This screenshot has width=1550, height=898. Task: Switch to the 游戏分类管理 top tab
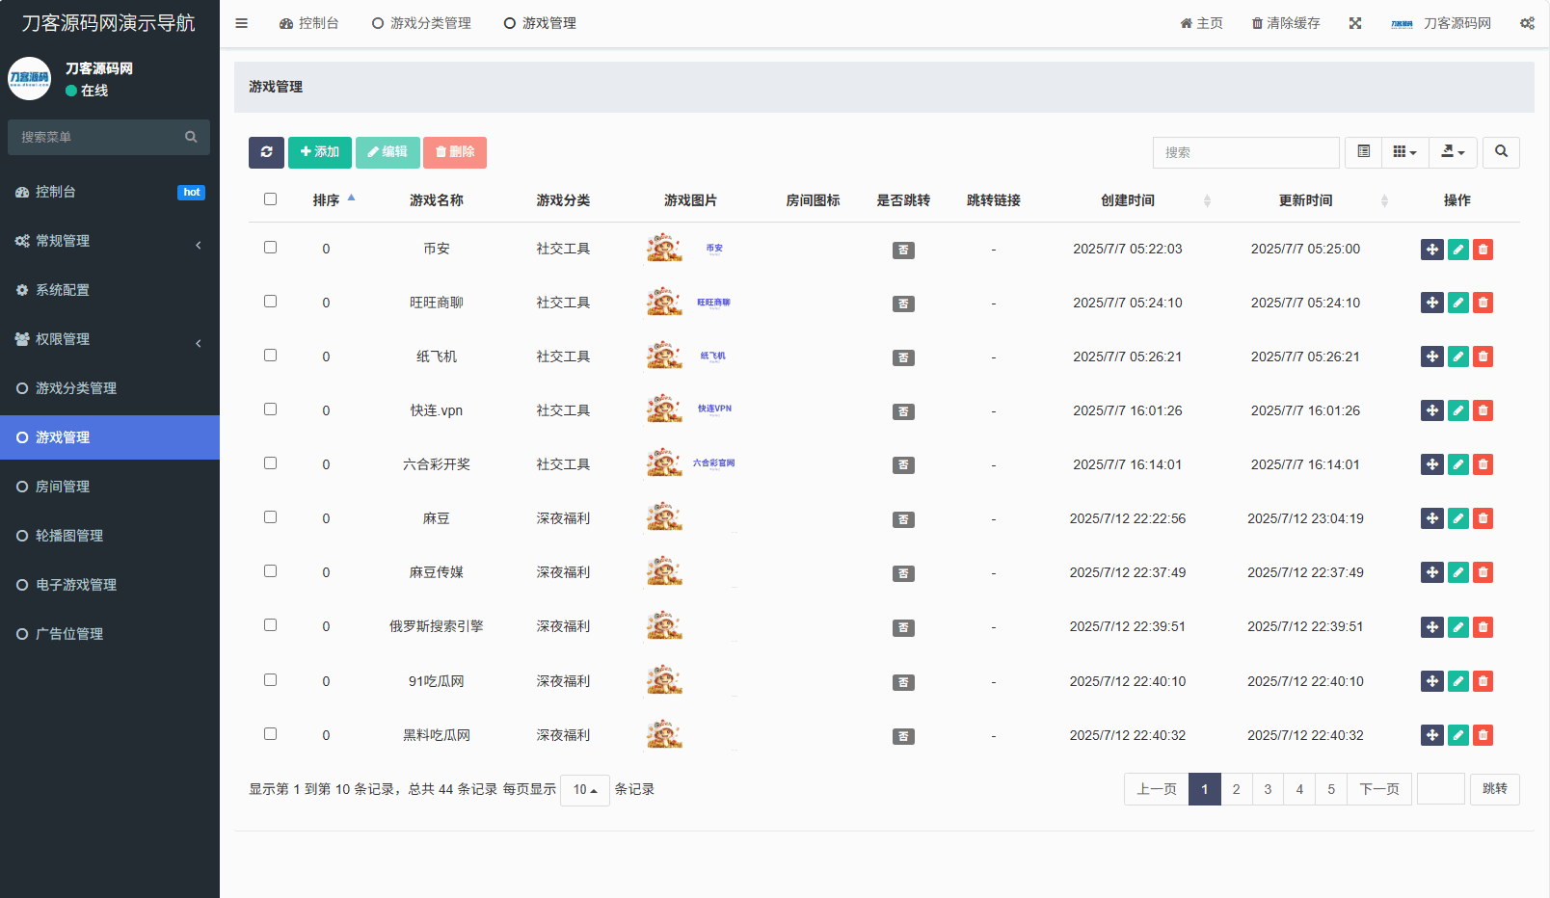coord(421,23)
